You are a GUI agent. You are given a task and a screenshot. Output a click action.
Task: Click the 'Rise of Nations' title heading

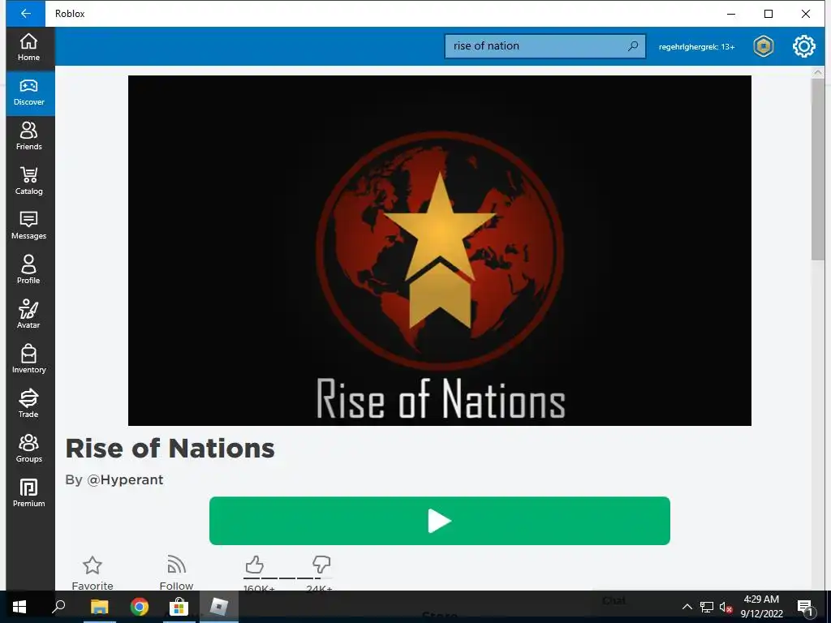pyautogui.click(x=170, y=449)
